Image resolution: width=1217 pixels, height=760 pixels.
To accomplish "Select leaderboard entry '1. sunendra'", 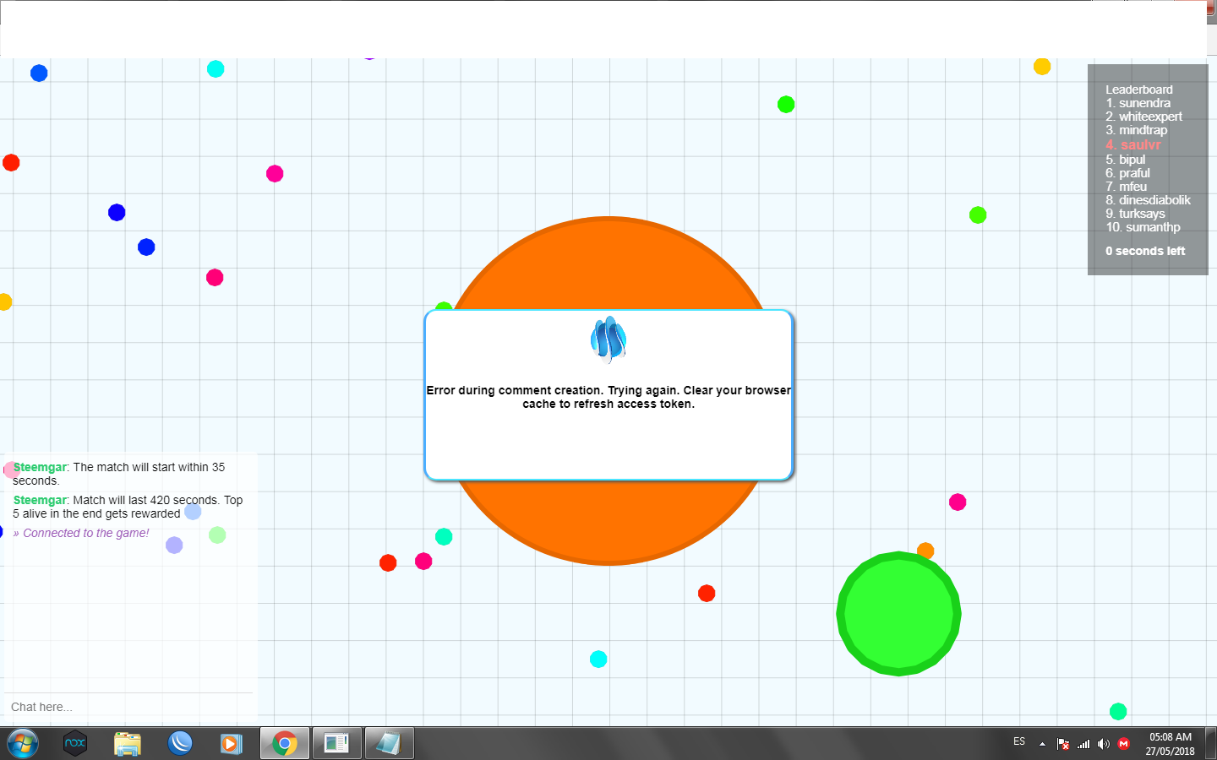I will 1138,103.
